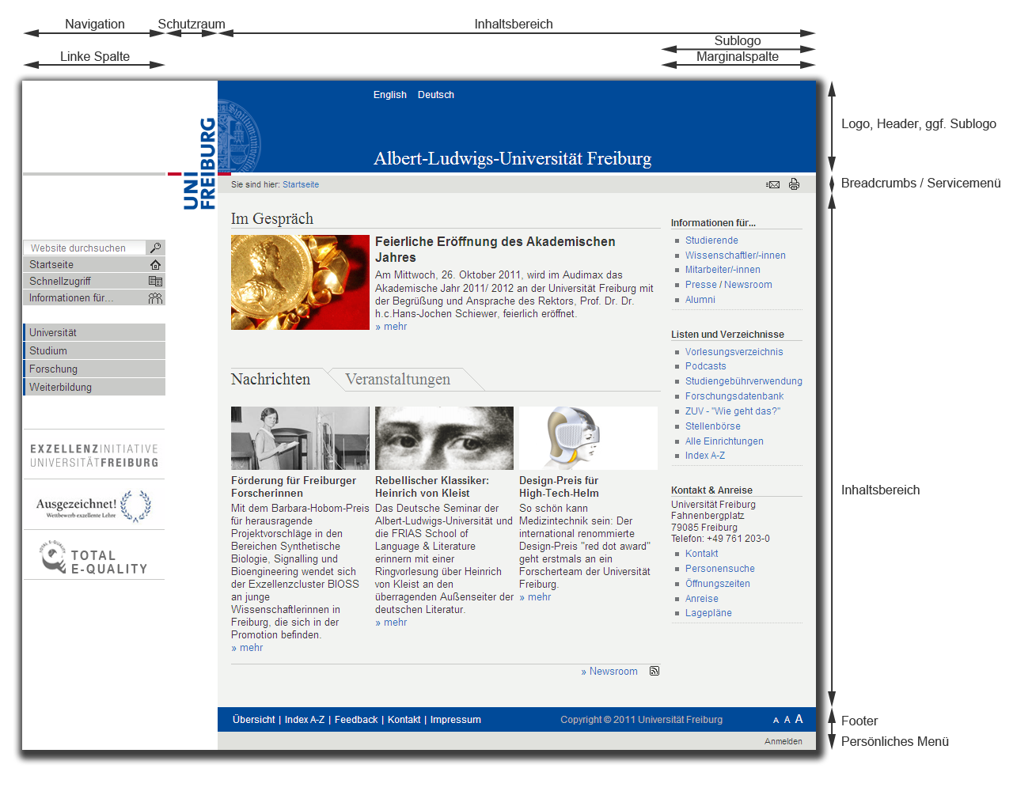
Task: Click the email envelope icon in breadcrumbs bar
Action: coord(773,184)
